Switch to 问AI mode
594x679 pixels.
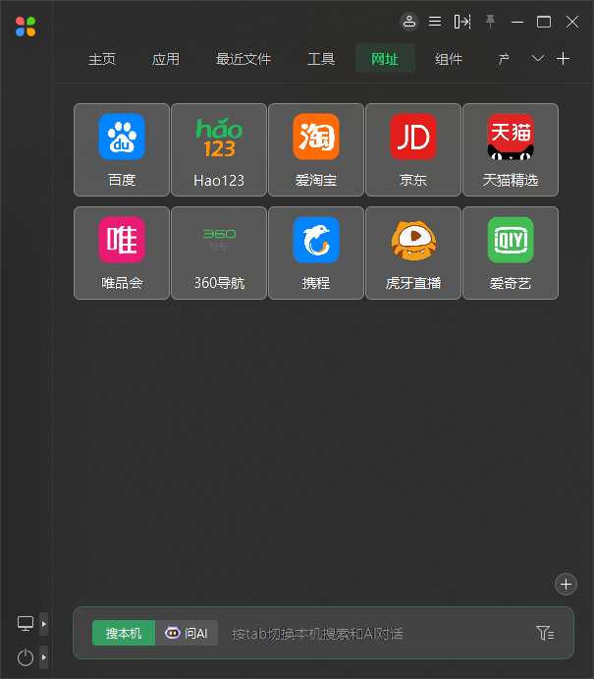[x=187, y=633]
